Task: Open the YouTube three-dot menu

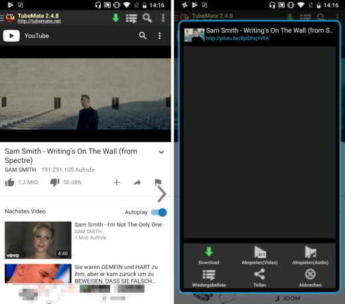Action: tap(159, 36)
